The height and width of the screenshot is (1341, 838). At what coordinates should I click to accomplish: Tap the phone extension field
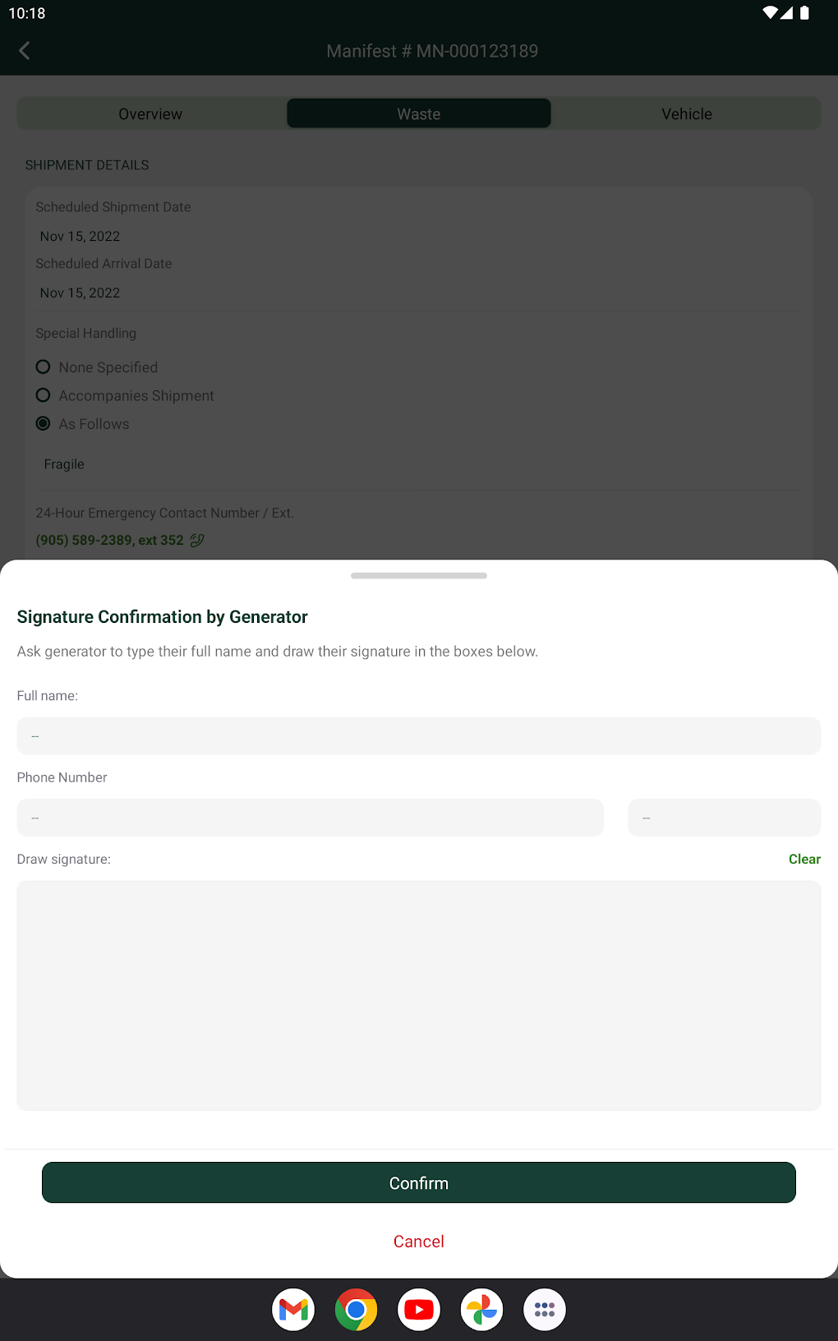point(724,818)
